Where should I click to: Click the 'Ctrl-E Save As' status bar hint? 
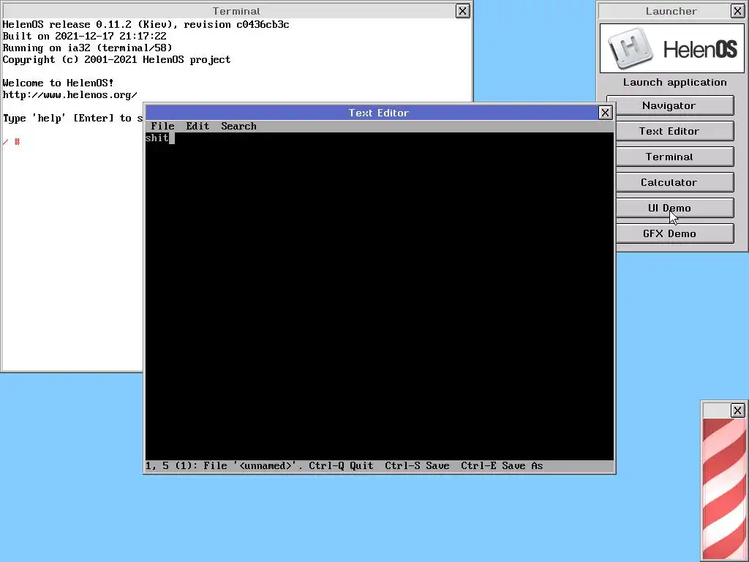click(x=502, y=465)
